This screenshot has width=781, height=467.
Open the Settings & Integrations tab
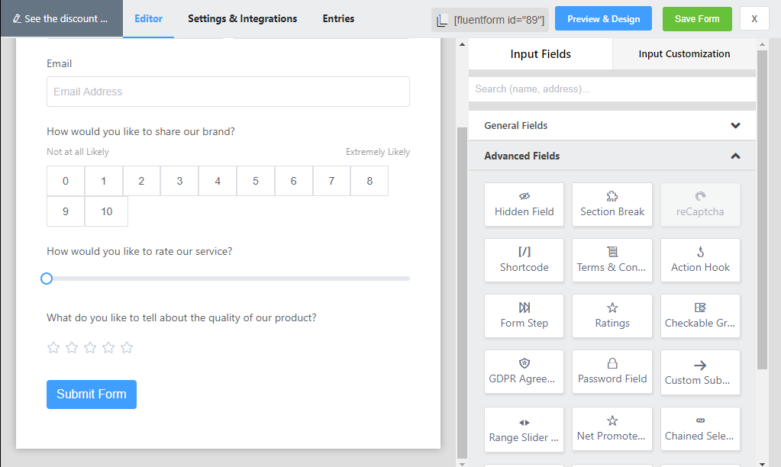tap(242, 18)
